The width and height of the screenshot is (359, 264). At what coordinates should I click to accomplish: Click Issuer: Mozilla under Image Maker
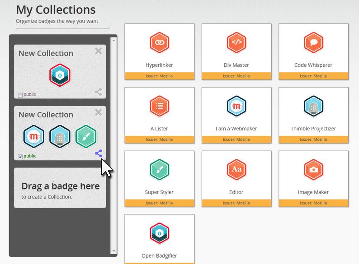click(313, 203)
